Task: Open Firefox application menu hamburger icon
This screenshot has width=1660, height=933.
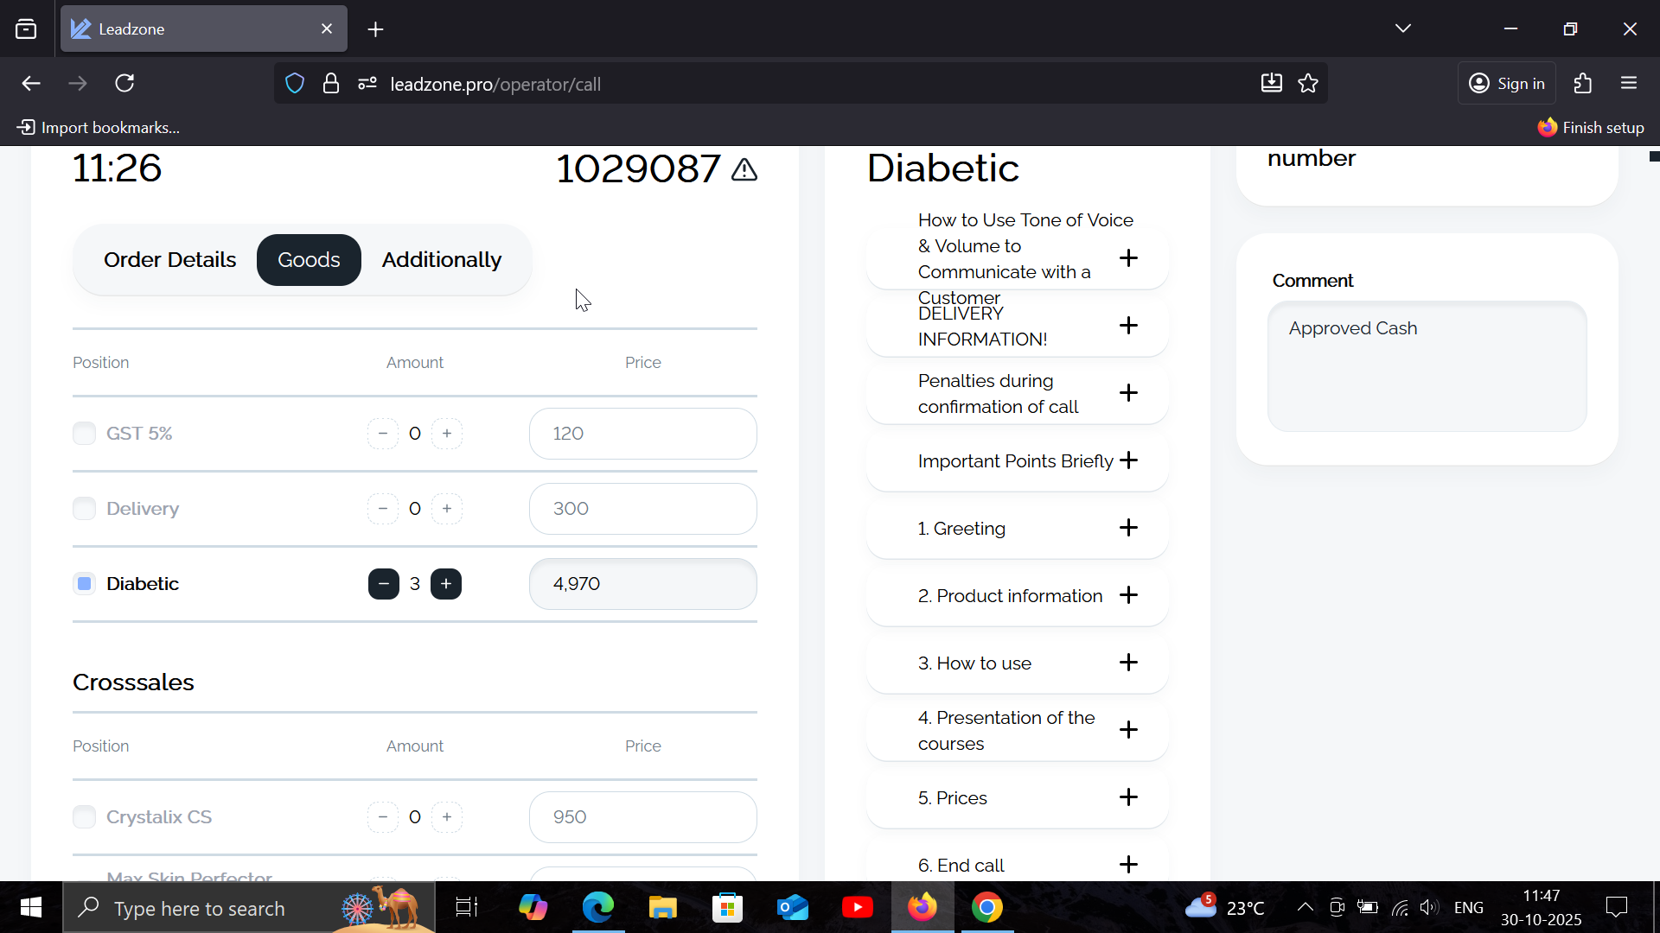Action: (x=1629, y=84)
